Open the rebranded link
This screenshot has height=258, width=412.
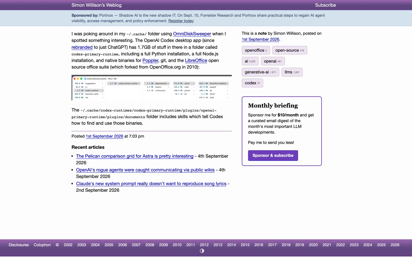coord(82,47)
